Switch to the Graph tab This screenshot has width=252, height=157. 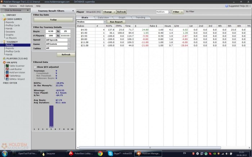[122, 18]
